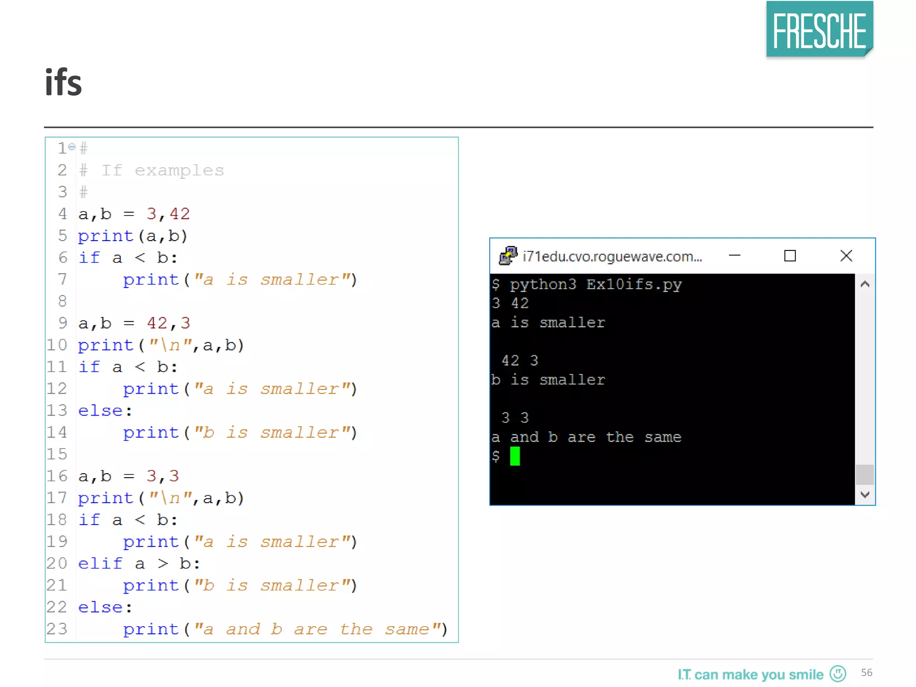Click the terminal title text i71edu.cvo.roguewave.com
Image resolution: width=916 pixels, height=687 pixels.
(612, 256)
